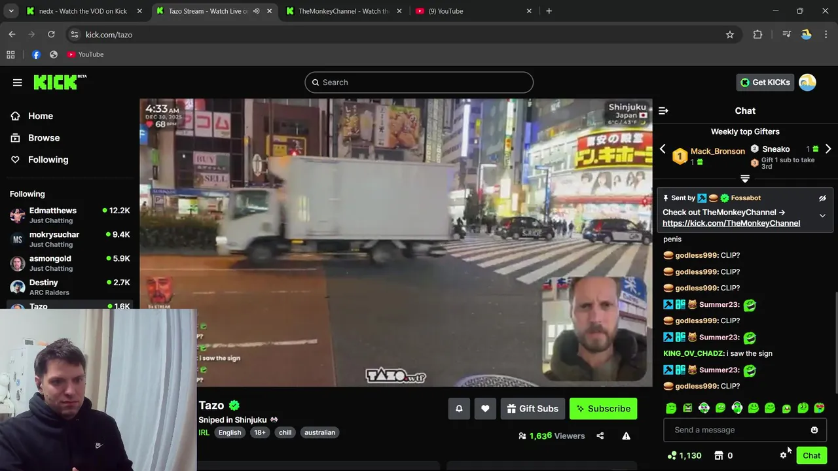
Task: Open the channel shop icon
Action: point(719,455)
